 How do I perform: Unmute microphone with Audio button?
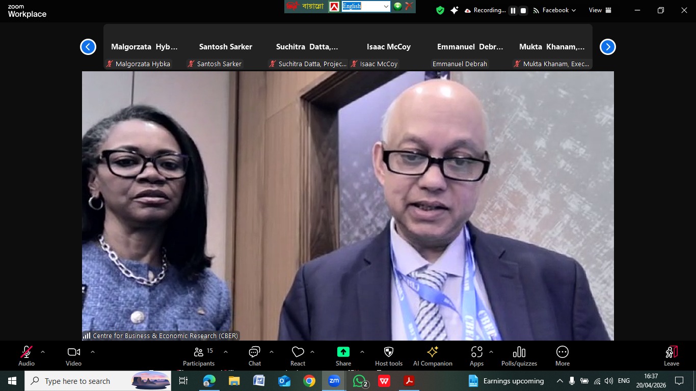coord(26,356)
